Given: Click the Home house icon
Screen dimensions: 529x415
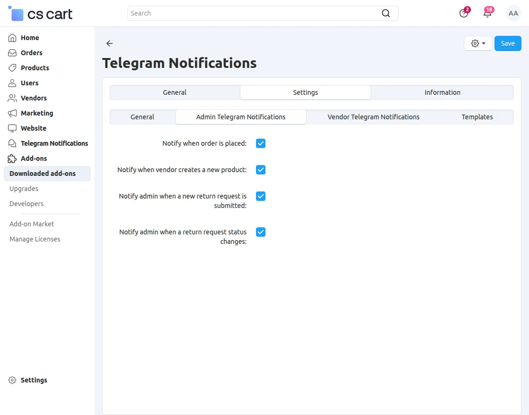Looking at the screenshot, I should (12, 38).
